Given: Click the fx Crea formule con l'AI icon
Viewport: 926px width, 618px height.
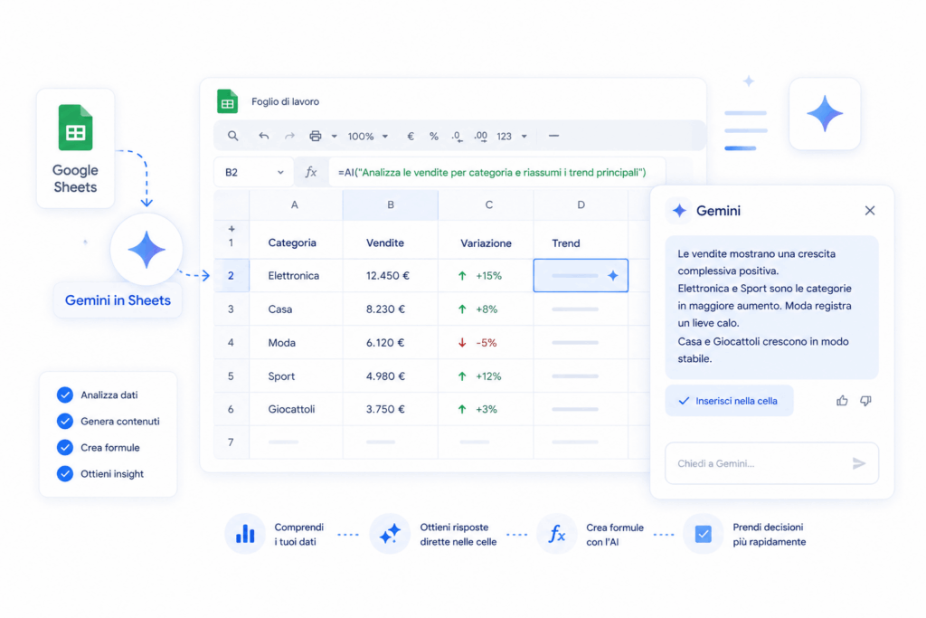Looking at the screenshot, I should point(556,534).
